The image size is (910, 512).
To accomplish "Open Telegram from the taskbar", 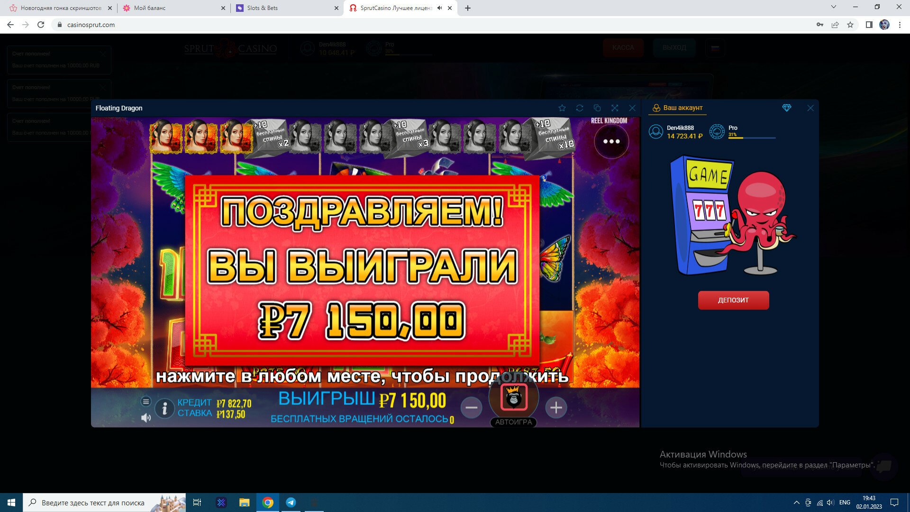I will click(x=291, y=503).
